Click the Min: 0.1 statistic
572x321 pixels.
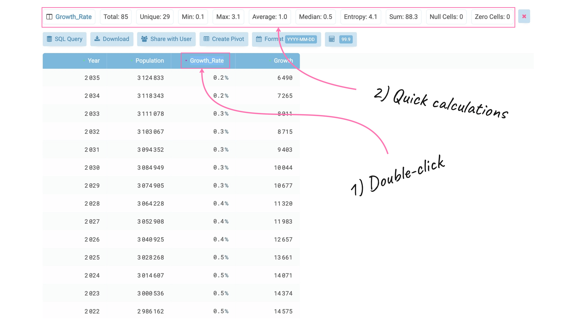(x=193, y=17)
